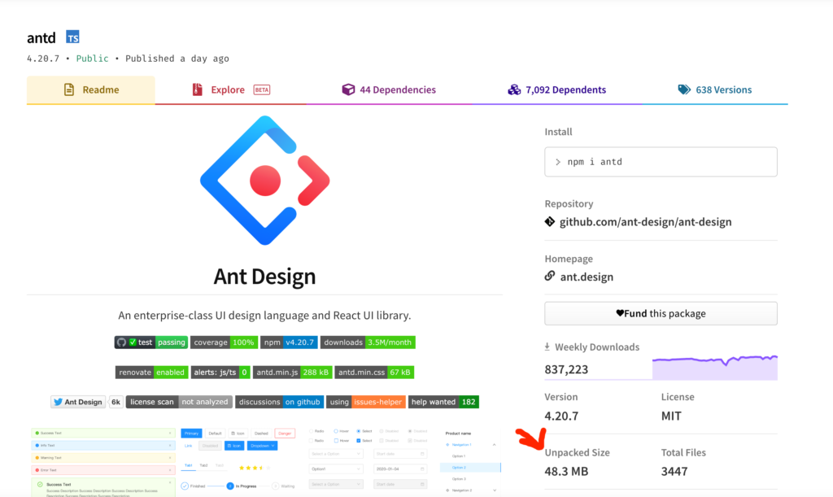Select the blue filled Select radio in the demo
The height and width of the screenshot is (497, 833).
[x=359, y=431]
